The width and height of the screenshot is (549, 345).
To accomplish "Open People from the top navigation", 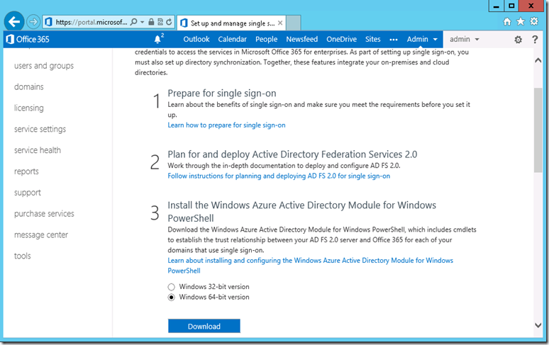I will (266, 39).
